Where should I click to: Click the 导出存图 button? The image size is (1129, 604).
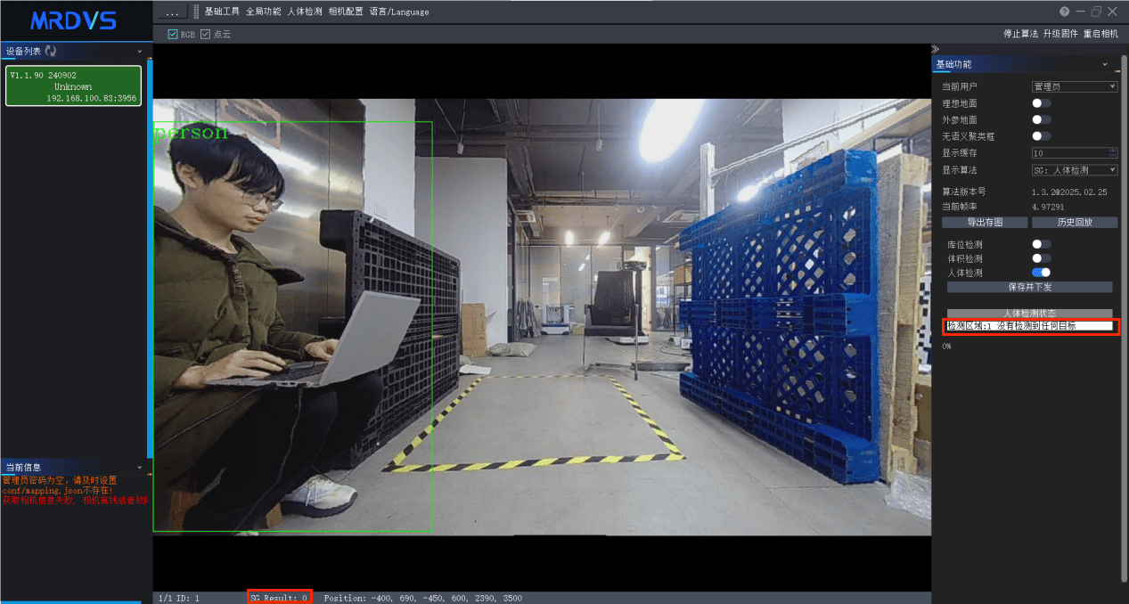pos(985,223)
